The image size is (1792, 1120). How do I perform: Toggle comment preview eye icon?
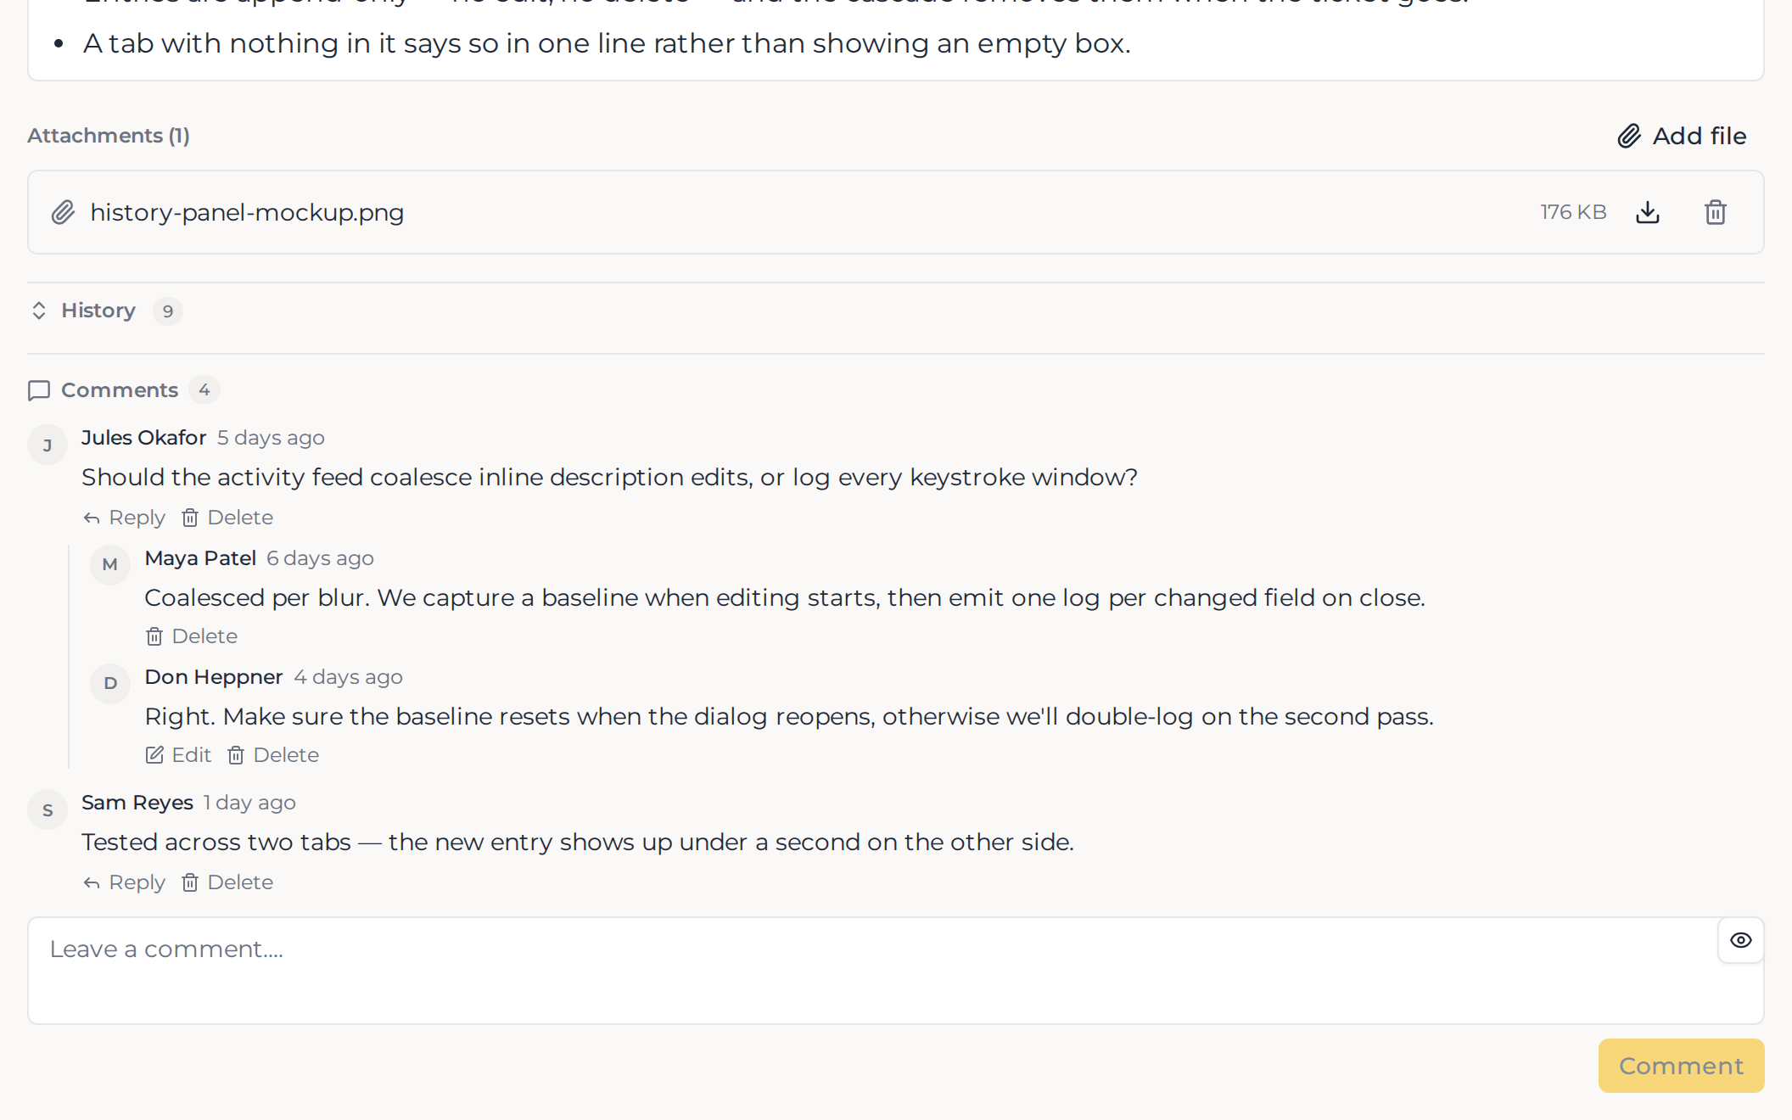coord(1740,940)
